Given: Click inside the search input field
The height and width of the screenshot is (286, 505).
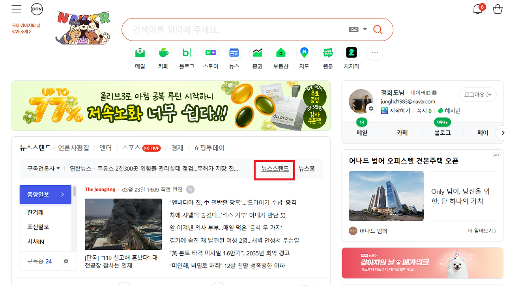Looking at the screenshot, I should tap(237, 29).
